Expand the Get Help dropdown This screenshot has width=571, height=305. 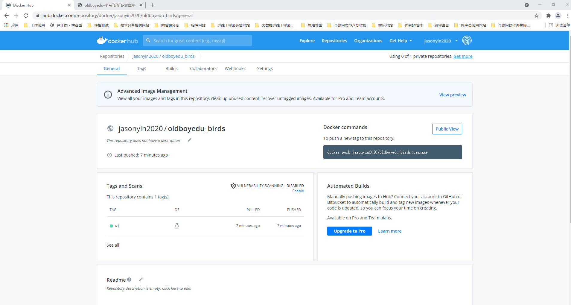pyautogui.click(x=401, y=41)
